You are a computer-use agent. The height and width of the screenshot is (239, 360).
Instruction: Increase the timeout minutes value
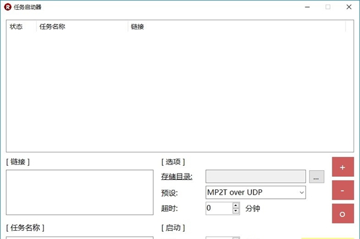click(236, 205)
